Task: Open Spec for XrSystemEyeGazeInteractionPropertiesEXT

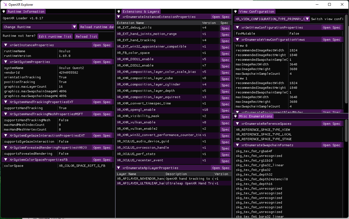Action: click(x=102, y=135)
